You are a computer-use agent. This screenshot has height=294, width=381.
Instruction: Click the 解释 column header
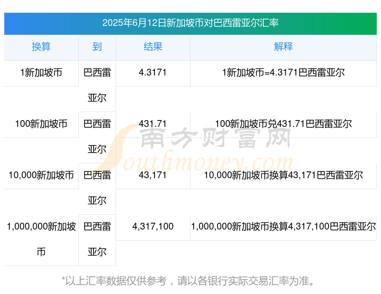283,47
